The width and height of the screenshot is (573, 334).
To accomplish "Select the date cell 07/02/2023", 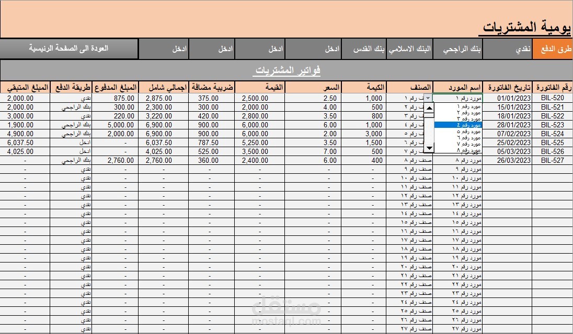I will pyautogui.click(x=507, y=134).
